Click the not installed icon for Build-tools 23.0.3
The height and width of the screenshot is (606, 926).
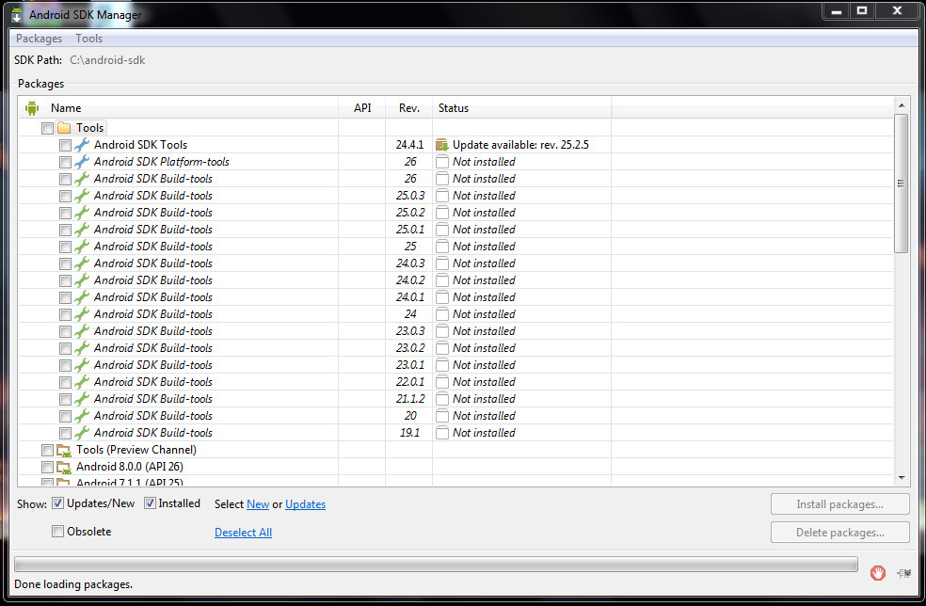pyautogui.click(x=441, y=331)
